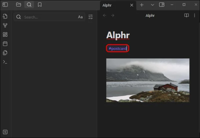Expand the tab list chevron
The image size is (200, 138).
pyautogui.click(x=152, y=5)
